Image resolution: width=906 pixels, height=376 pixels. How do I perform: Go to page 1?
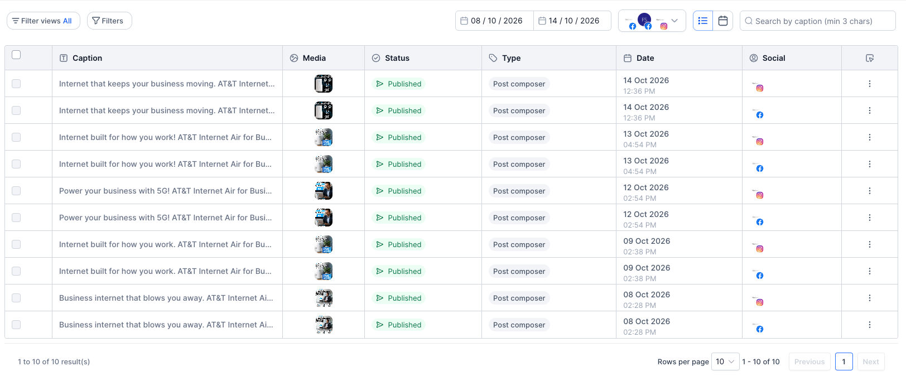[x=844, y=361]
